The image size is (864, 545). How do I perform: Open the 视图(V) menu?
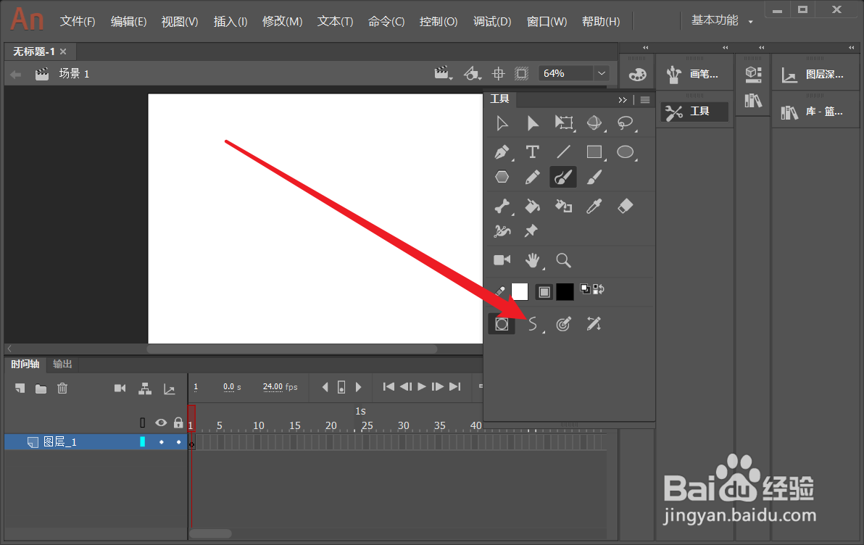[x=180, y=22]
